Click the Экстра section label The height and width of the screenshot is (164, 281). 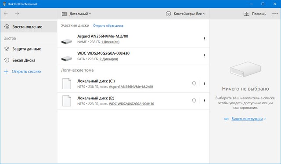tap(10, 38)
